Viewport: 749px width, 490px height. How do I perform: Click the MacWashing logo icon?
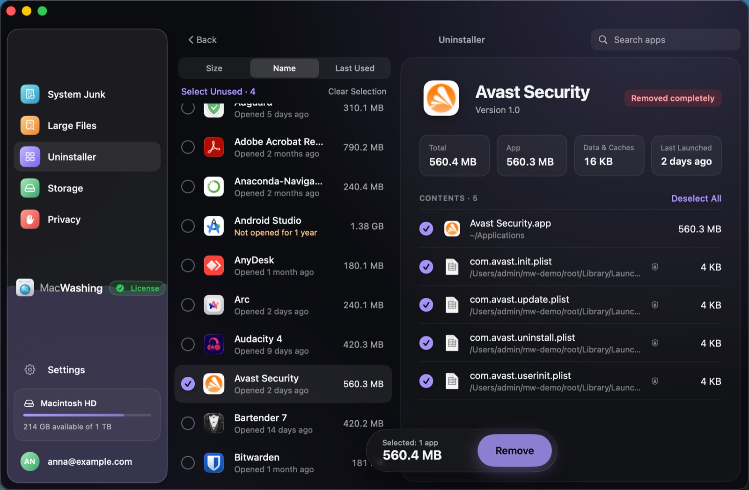tap(25, 288)
